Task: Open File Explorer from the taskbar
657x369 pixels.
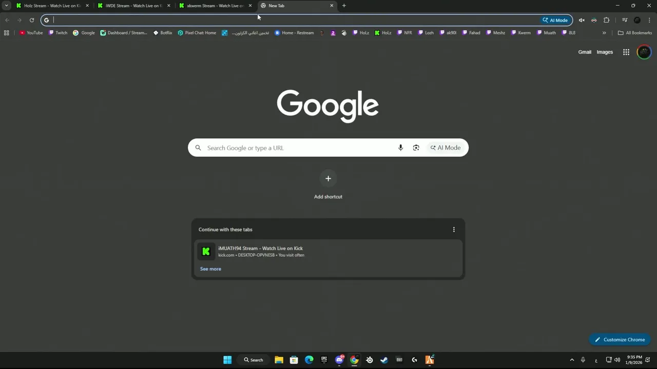Action: (x=279, y=360)
